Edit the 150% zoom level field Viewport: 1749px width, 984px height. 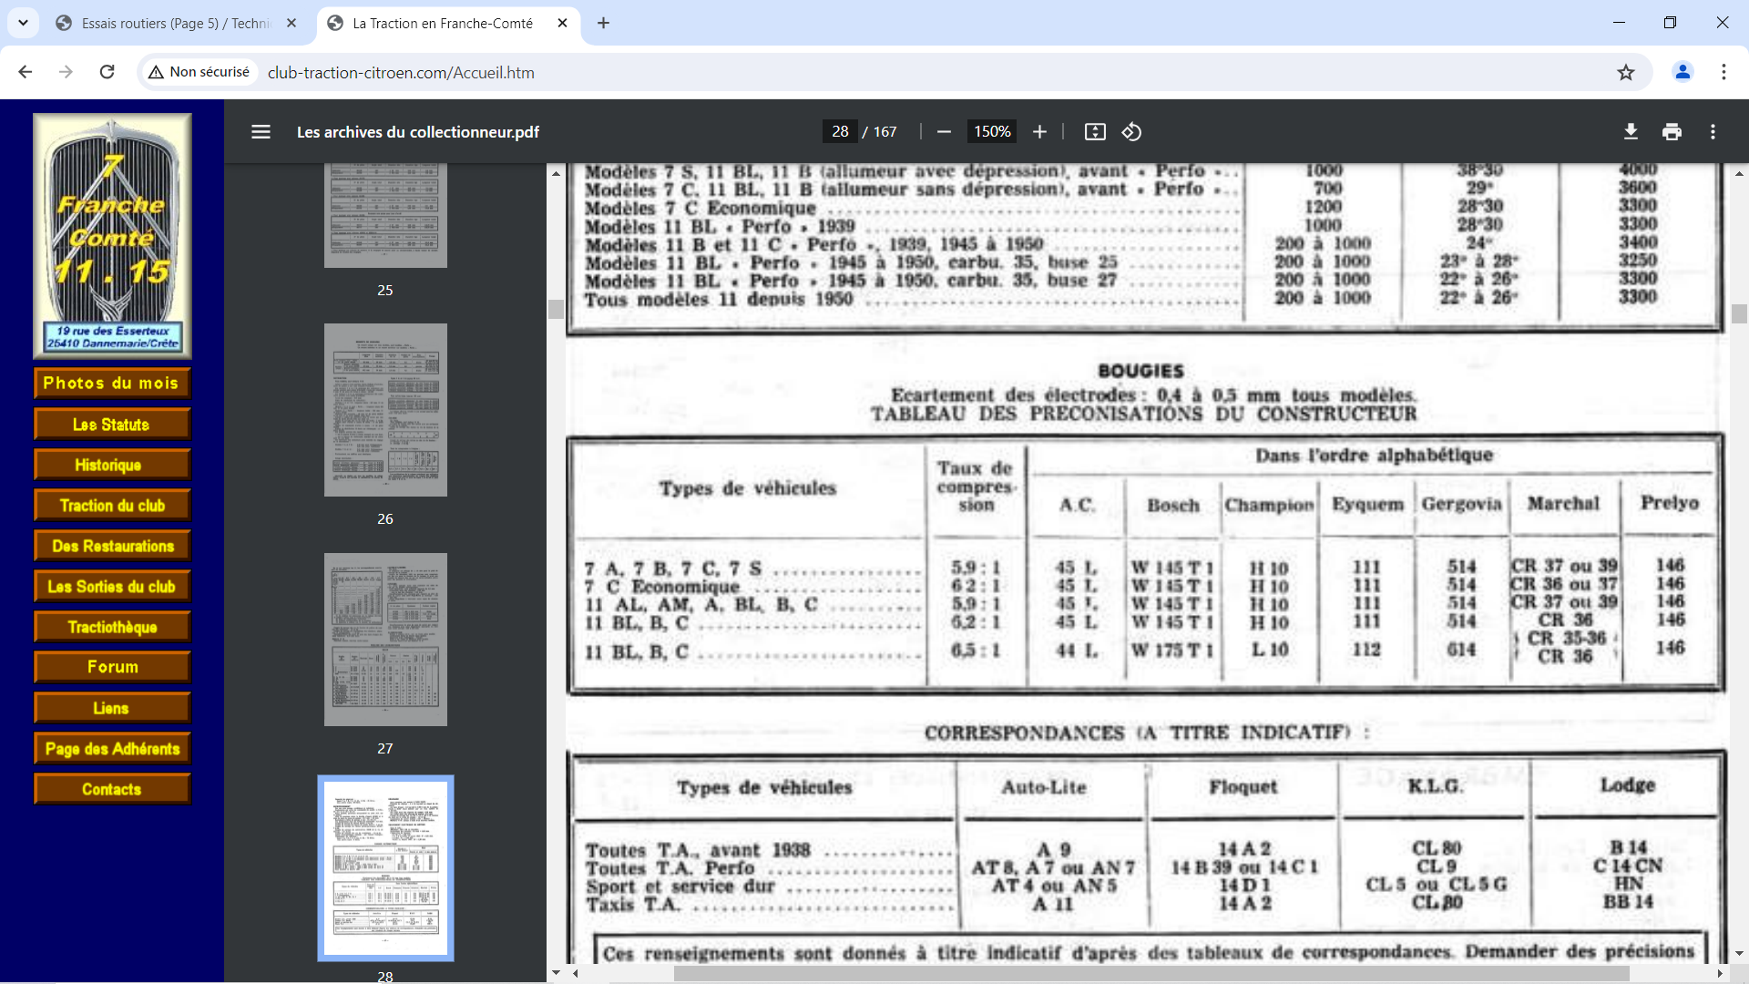[x=992, y=132]
